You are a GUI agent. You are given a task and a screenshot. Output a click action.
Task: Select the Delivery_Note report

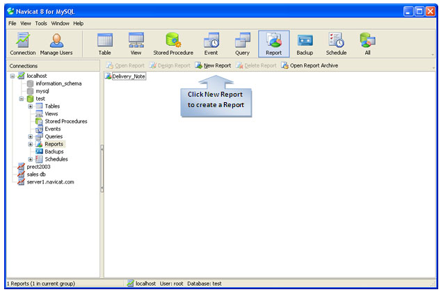[129, 76]
